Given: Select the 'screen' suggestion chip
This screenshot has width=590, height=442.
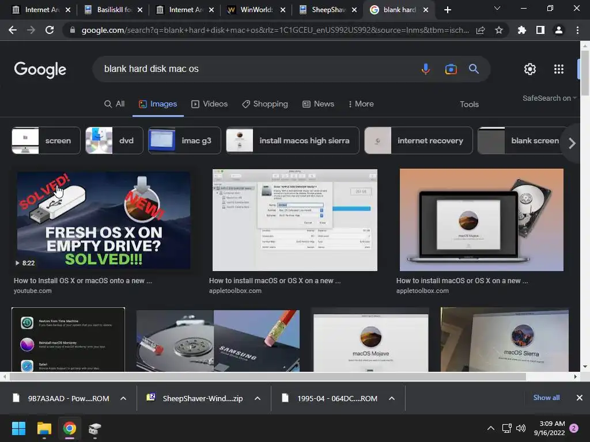Looking at the screenshot, I should click(x=46, y=140).
